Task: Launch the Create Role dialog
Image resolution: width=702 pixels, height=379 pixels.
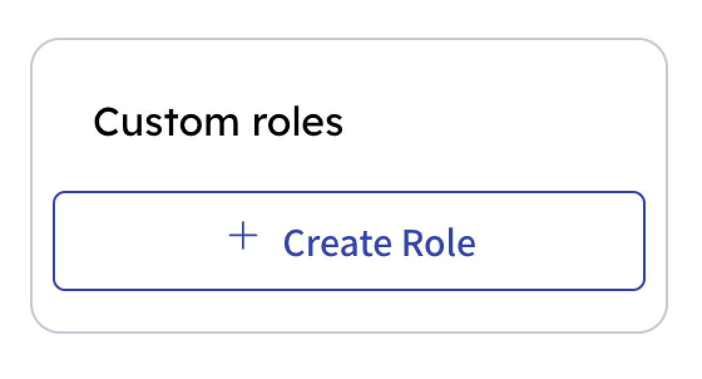Action: point(348,241)
